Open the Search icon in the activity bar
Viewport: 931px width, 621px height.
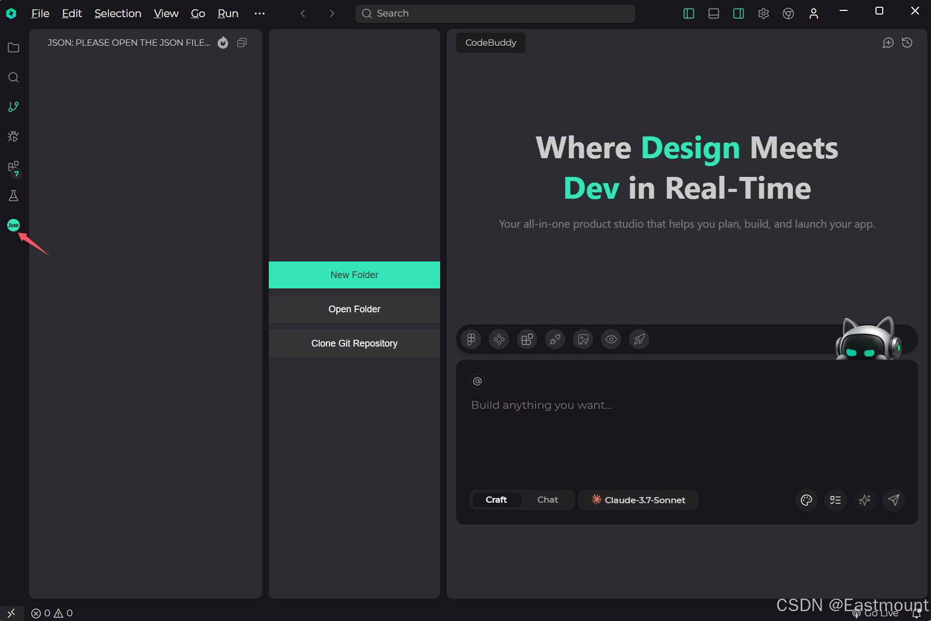13,77
